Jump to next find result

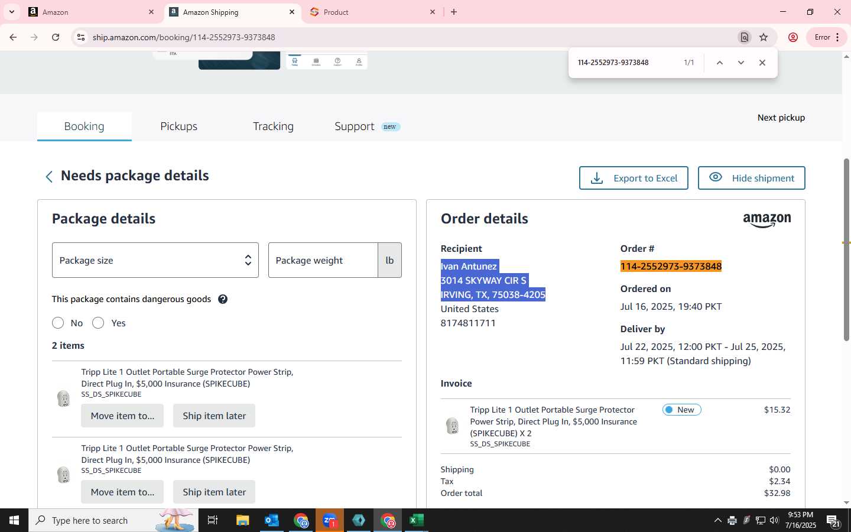741,63
